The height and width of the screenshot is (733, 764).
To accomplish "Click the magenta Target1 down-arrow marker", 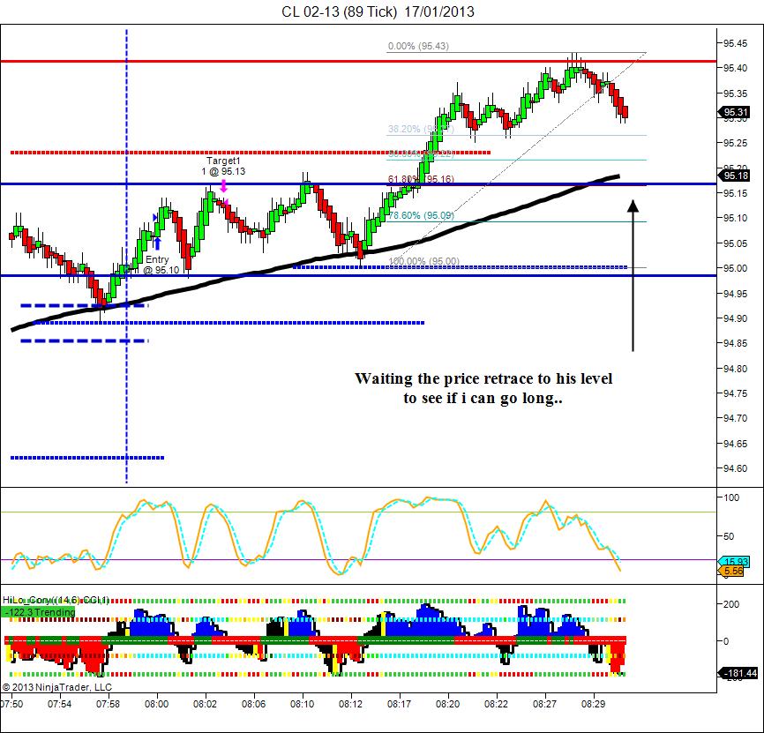I will [223, 186].
